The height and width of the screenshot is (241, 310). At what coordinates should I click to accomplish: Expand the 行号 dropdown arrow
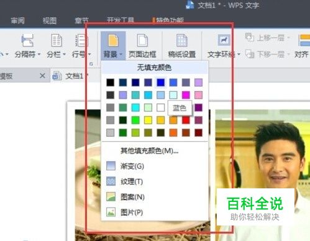pyautogui.click(x=89, y=55)
